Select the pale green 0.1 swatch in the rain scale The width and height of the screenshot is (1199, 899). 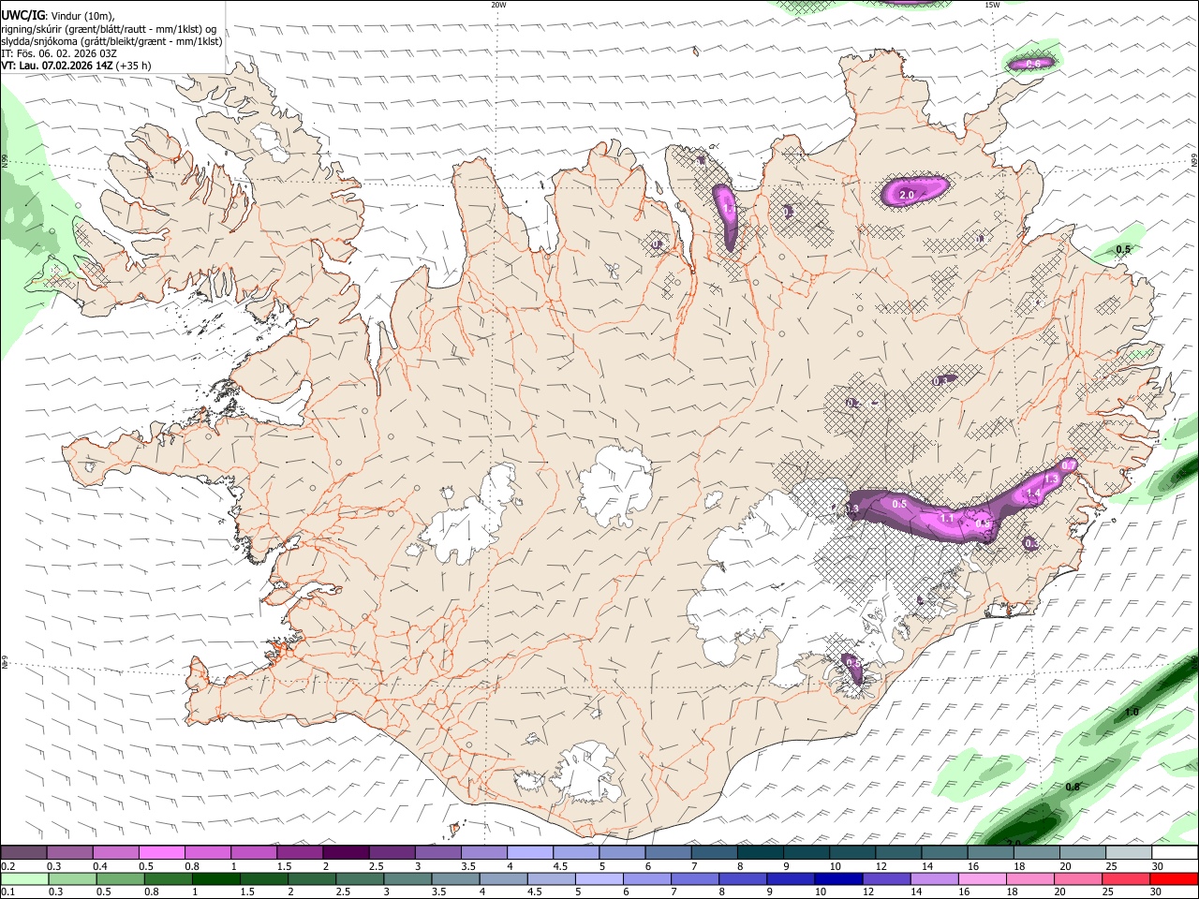24,878
